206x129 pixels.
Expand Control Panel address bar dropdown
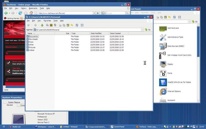pos(189,22)
